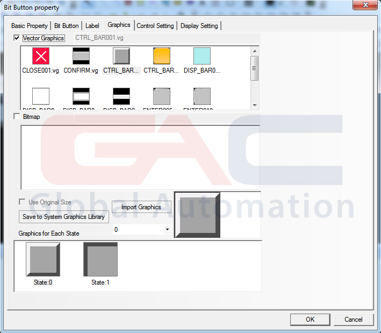Select first gray rounded ENTER graphic

click(162, 96)
